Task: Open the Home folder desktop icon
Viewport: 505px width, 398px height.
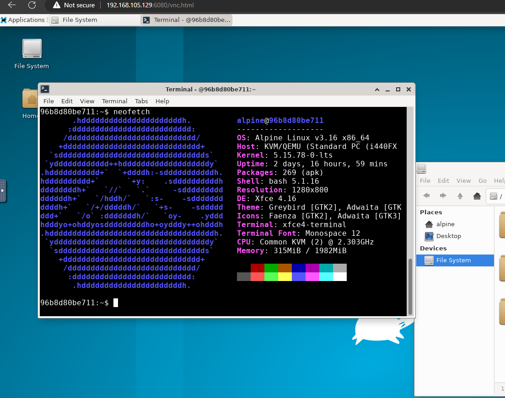Action: [x=31, y=99]
